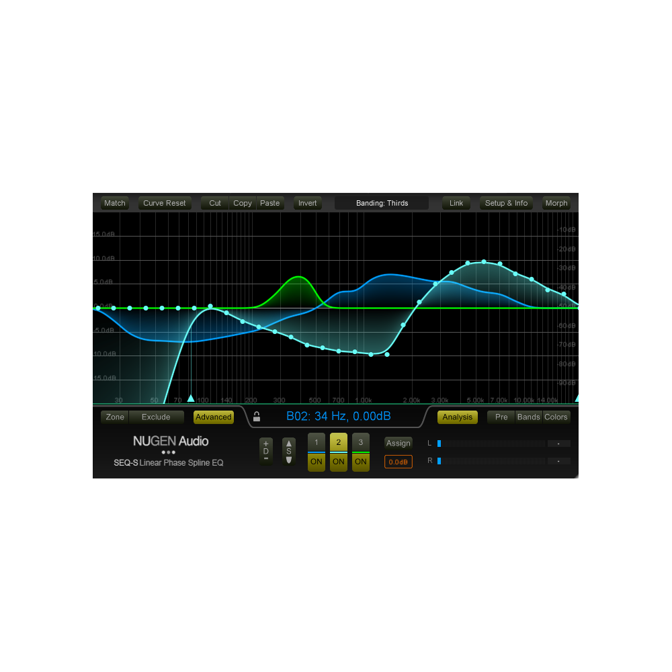Open the Banding: Thirds selector
This screenshot has height=672, width=672.
point(381,202)
